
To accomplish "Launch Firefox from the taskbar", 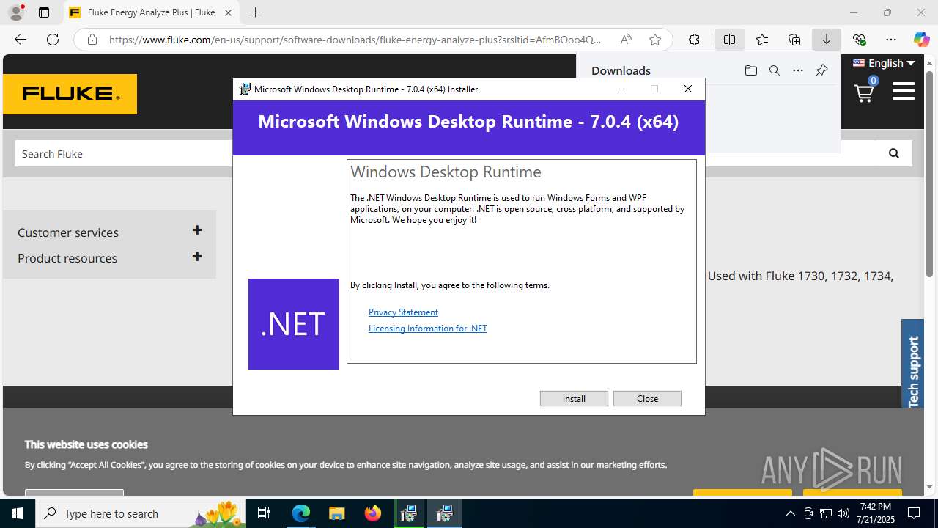I will tap(372, 513).
